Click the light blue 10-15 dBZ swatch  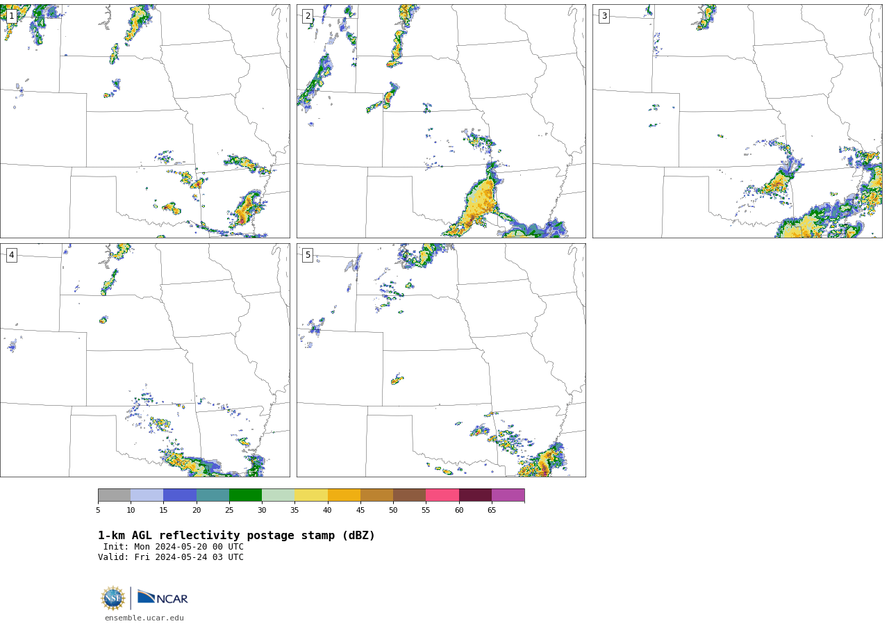click(147, 495)
